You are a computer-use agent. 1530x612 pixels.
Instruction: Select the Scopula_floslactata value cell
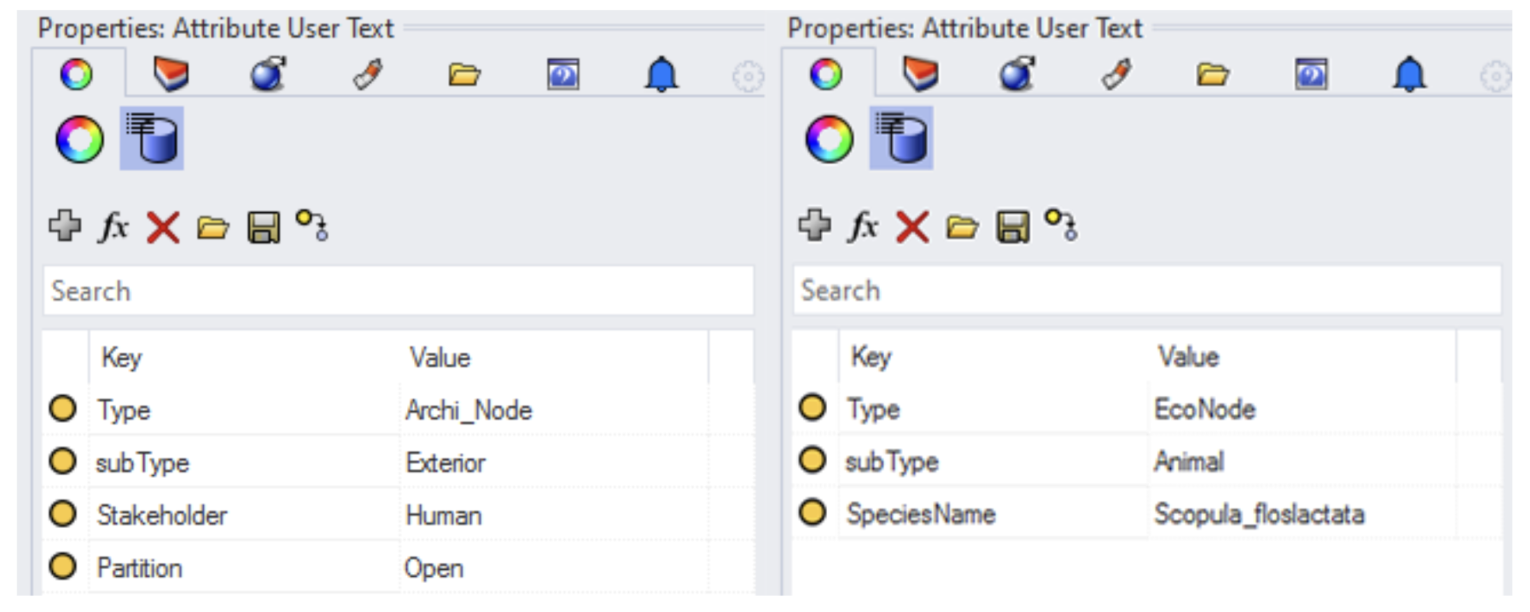point(1259,514)
